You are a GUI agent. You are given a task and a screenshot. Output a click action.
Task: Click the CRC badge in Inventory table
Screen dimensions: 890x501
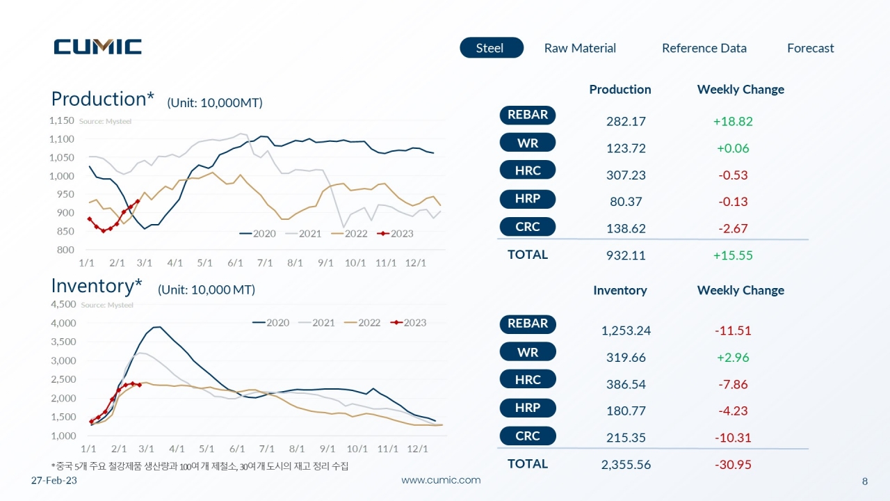click(528, 436)
